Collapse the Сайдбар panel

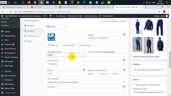click(164, 64)
